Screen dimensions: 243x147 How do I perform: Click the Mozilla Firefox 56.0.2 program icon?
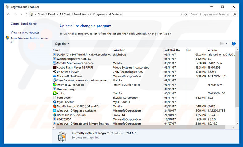(54, 106)
